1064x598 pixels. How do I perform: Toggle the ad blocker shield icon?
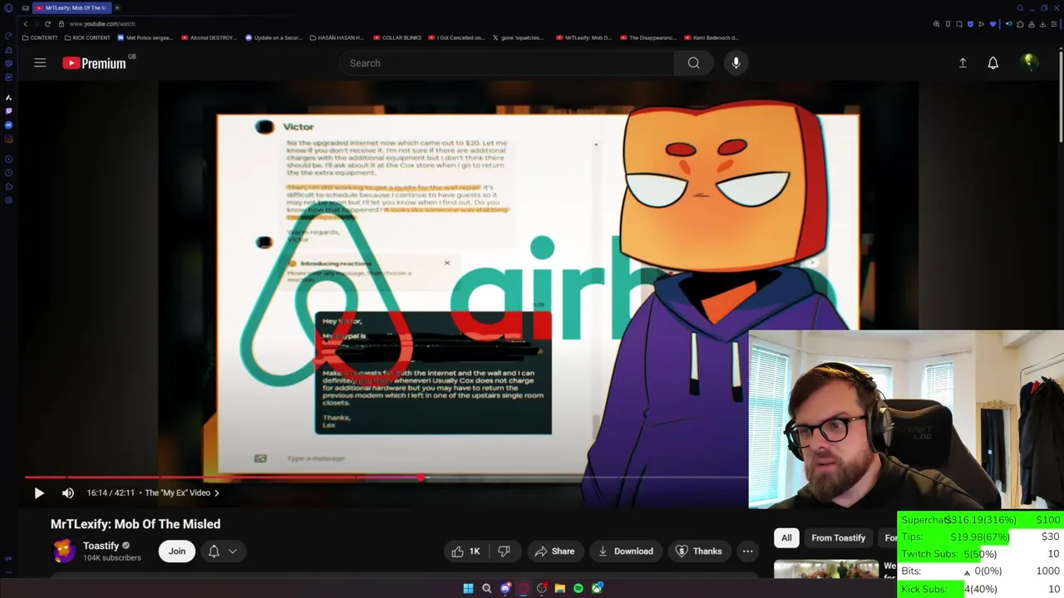click(x=970, y=24)
